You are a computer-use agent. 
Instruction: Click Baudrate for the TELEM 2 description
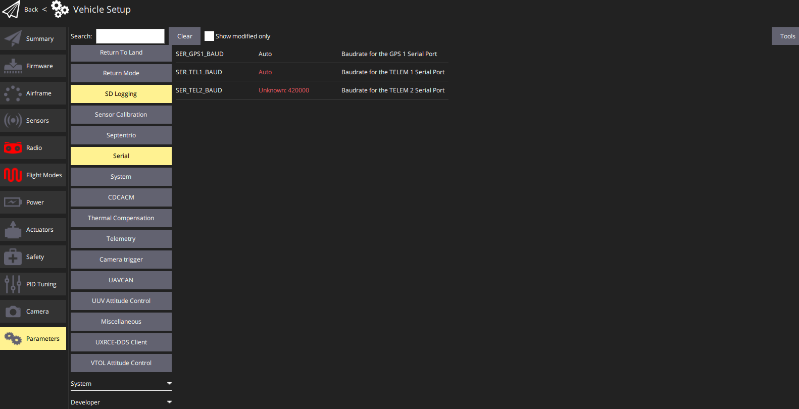tap(393, 90)
